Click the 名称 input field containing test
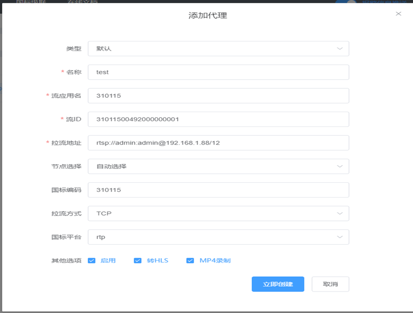This screenshot has width=413, height=313. (218, 72)
